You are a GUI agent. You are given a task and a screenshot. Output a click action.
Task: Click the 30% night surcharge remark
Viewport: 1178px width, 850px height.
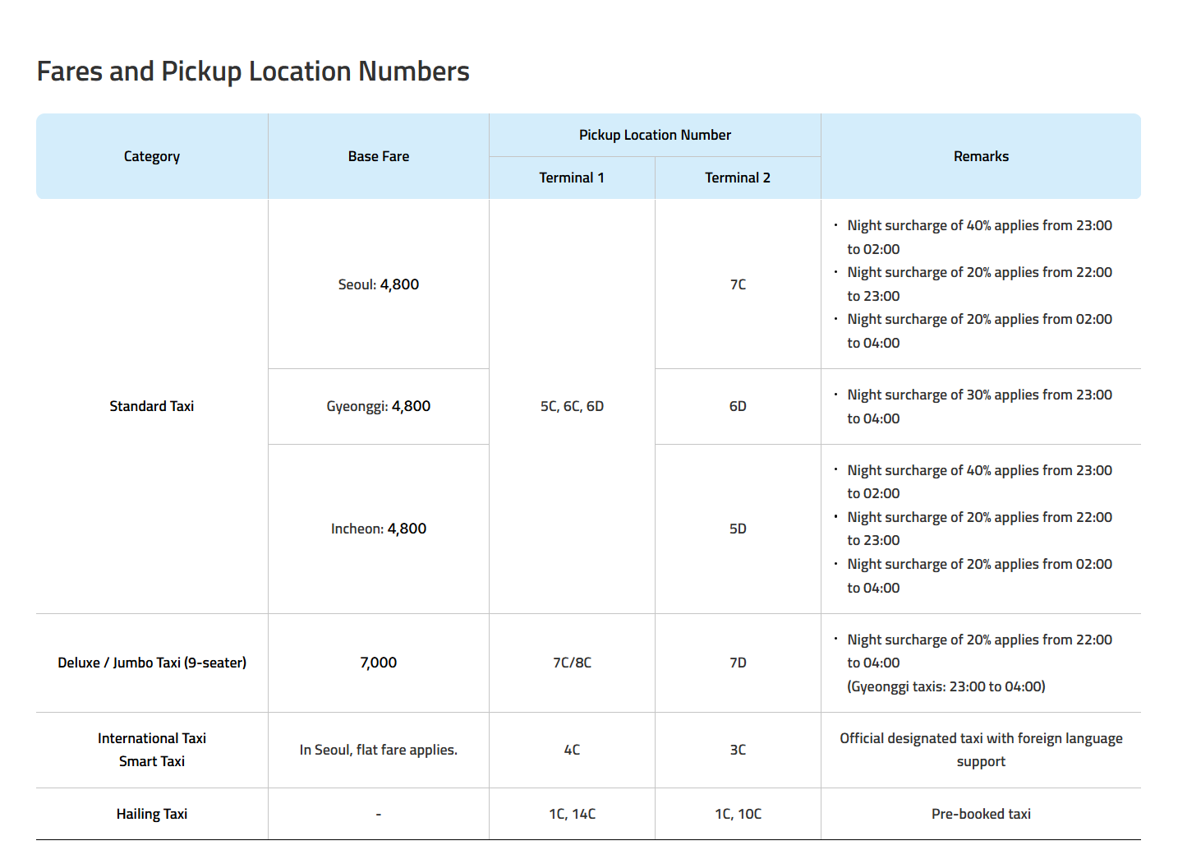click(979, 406)
